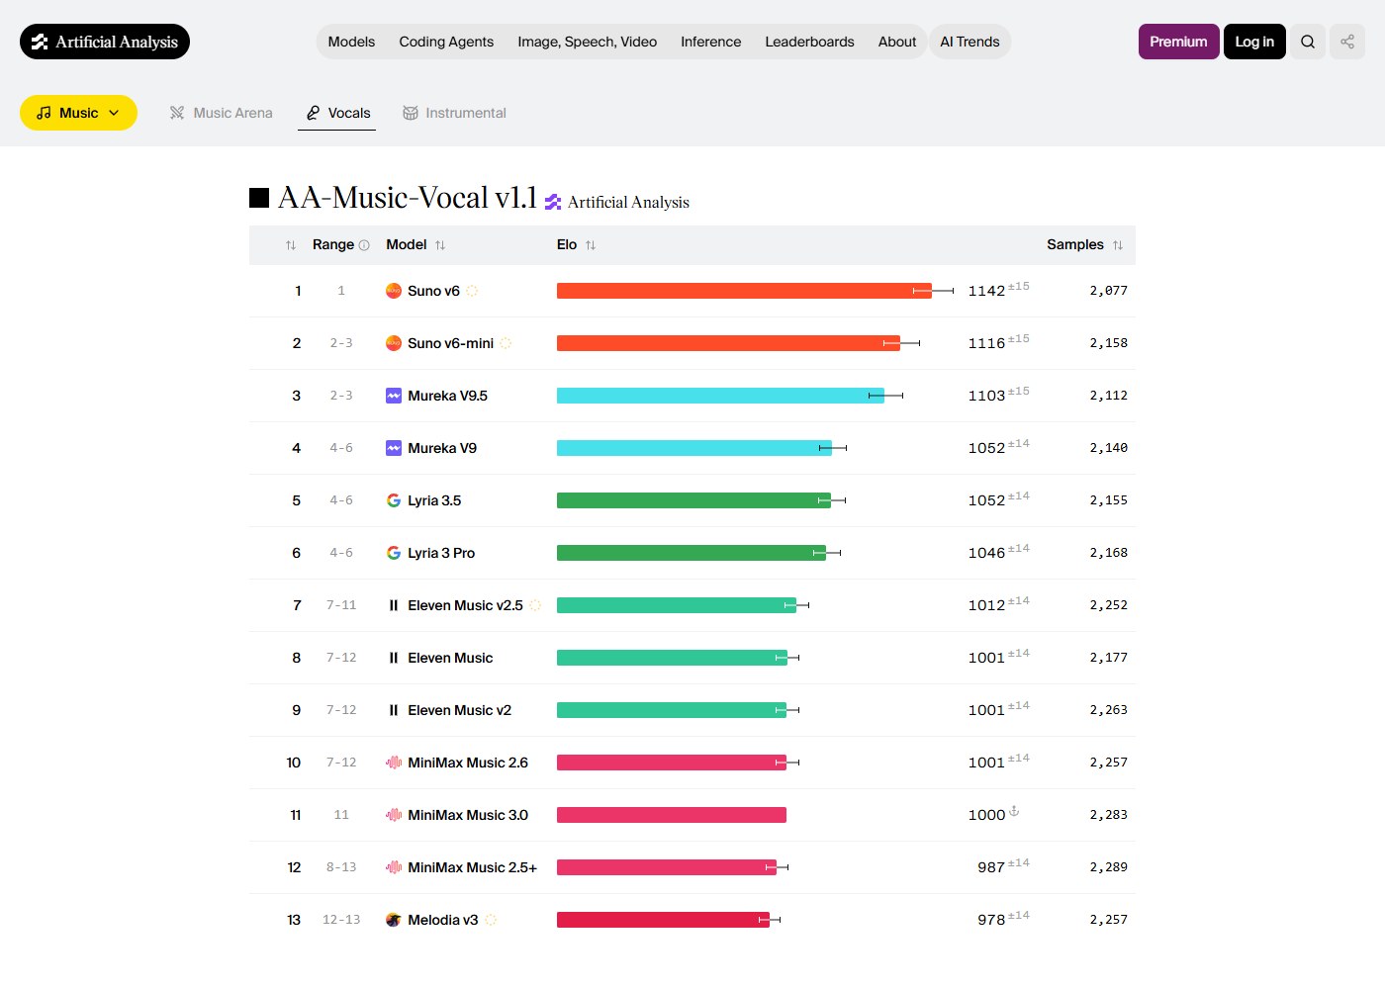Sort by Elo column arrows
1385x989 pixels.
click(591, 245)
